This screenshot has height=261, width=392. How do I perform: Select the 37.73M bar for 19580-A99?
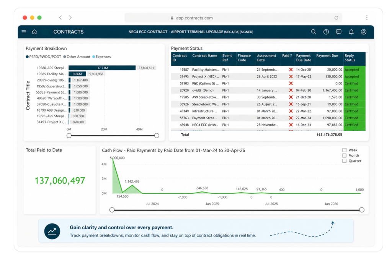[102, 68]
